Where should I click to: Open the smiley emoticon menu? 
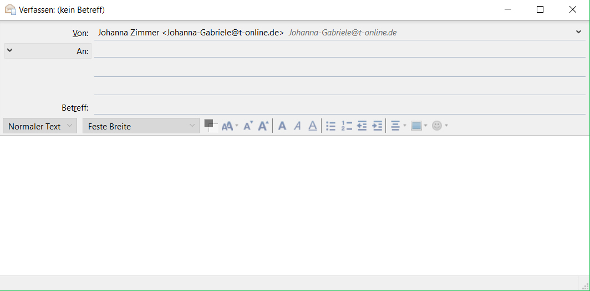440,126
